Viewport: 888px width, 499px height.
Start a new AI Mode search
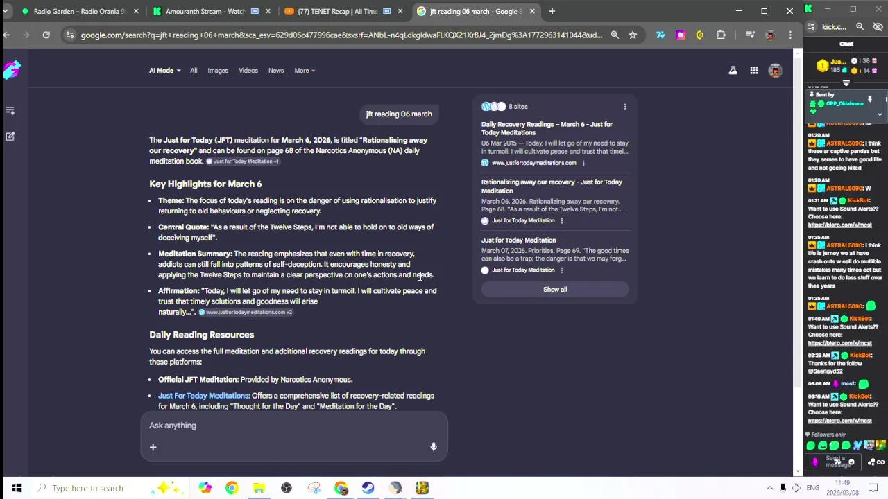click(x=10, y=137)
